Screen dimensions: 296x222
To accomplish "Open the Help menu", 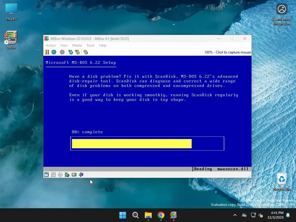I will (x=103, y=45).
